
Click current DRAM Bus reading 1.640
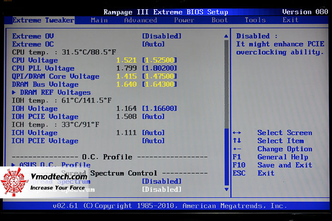(x=126, y=85)
